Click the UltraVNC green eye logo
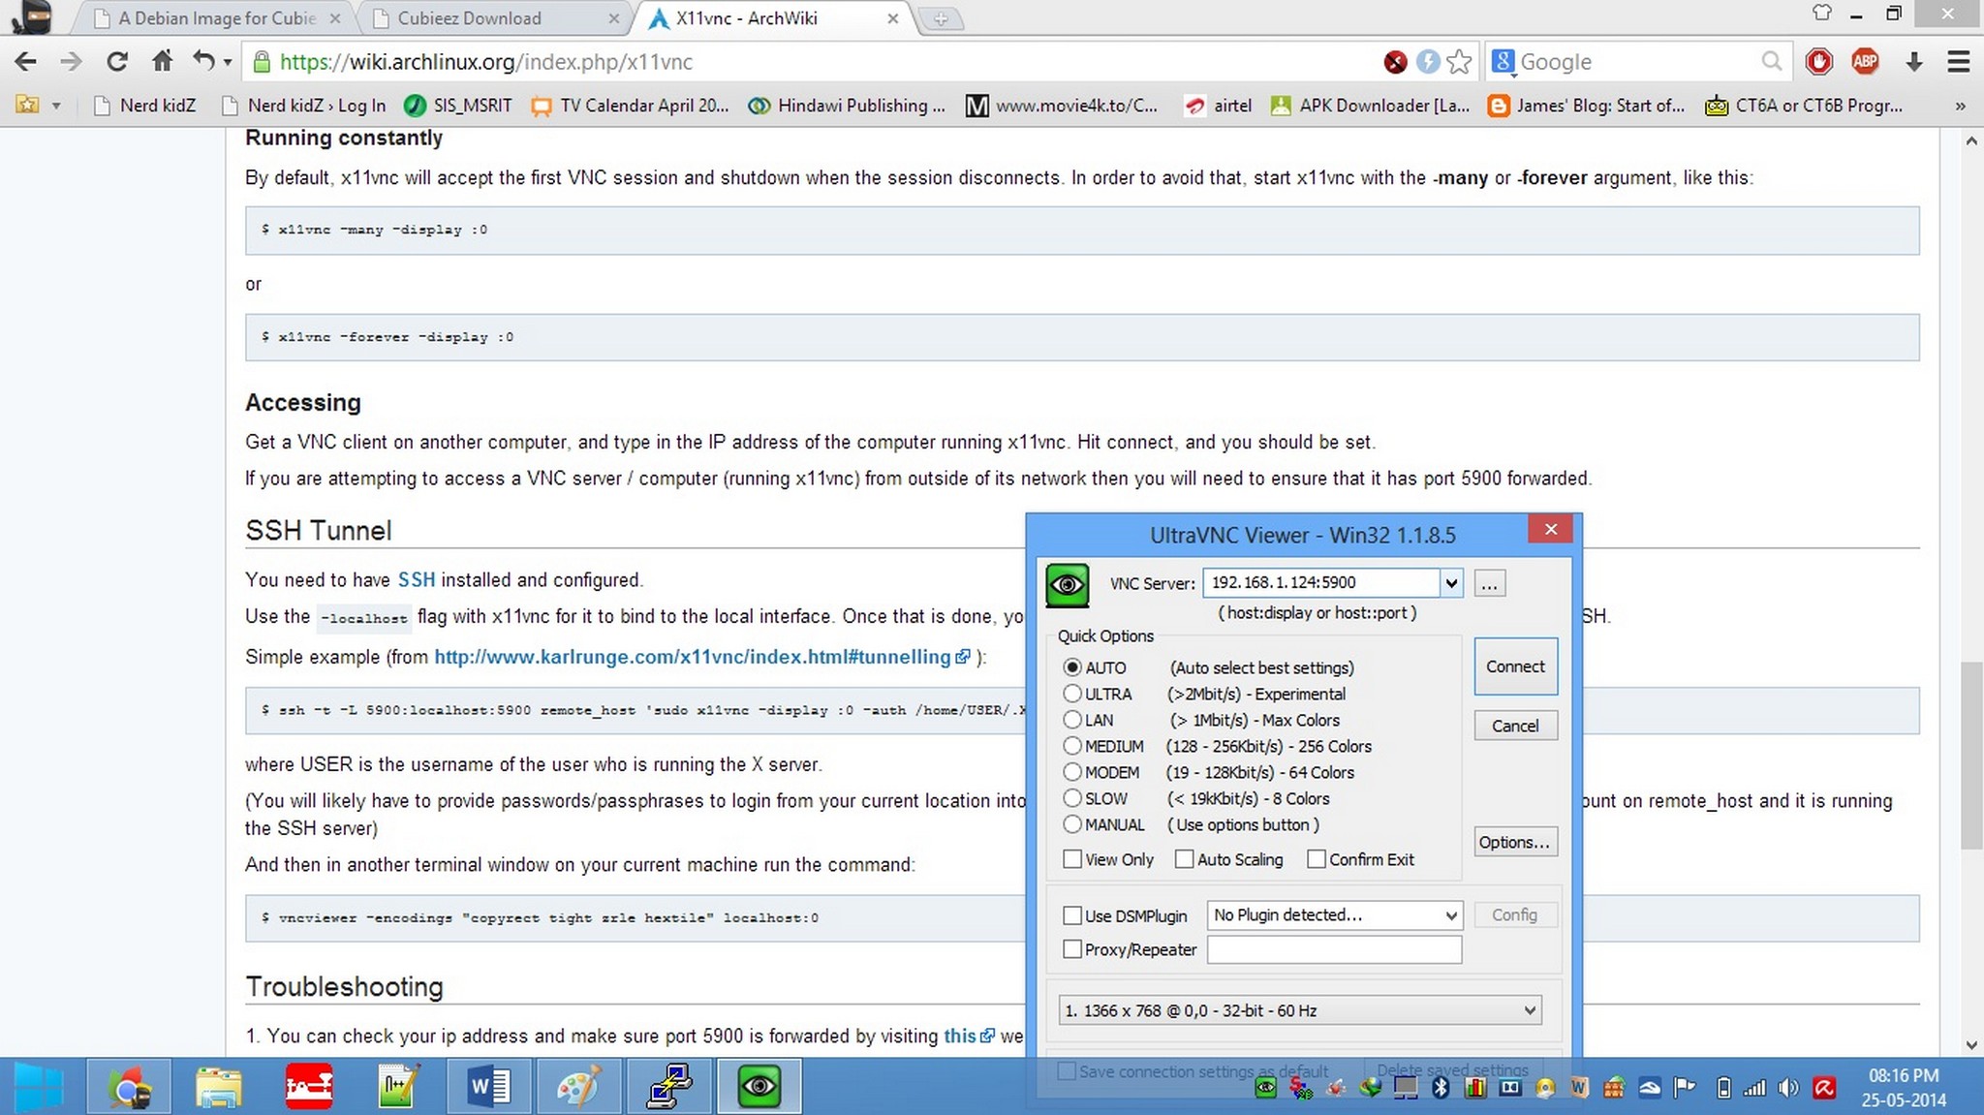1984x1115 pixels. (x=1068, y=585)
